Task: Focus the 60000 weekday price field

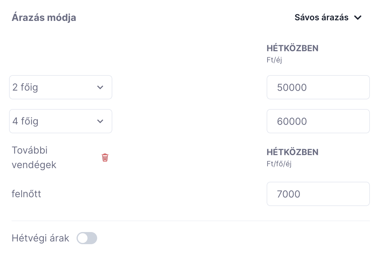Action: (x=318, y=121)
